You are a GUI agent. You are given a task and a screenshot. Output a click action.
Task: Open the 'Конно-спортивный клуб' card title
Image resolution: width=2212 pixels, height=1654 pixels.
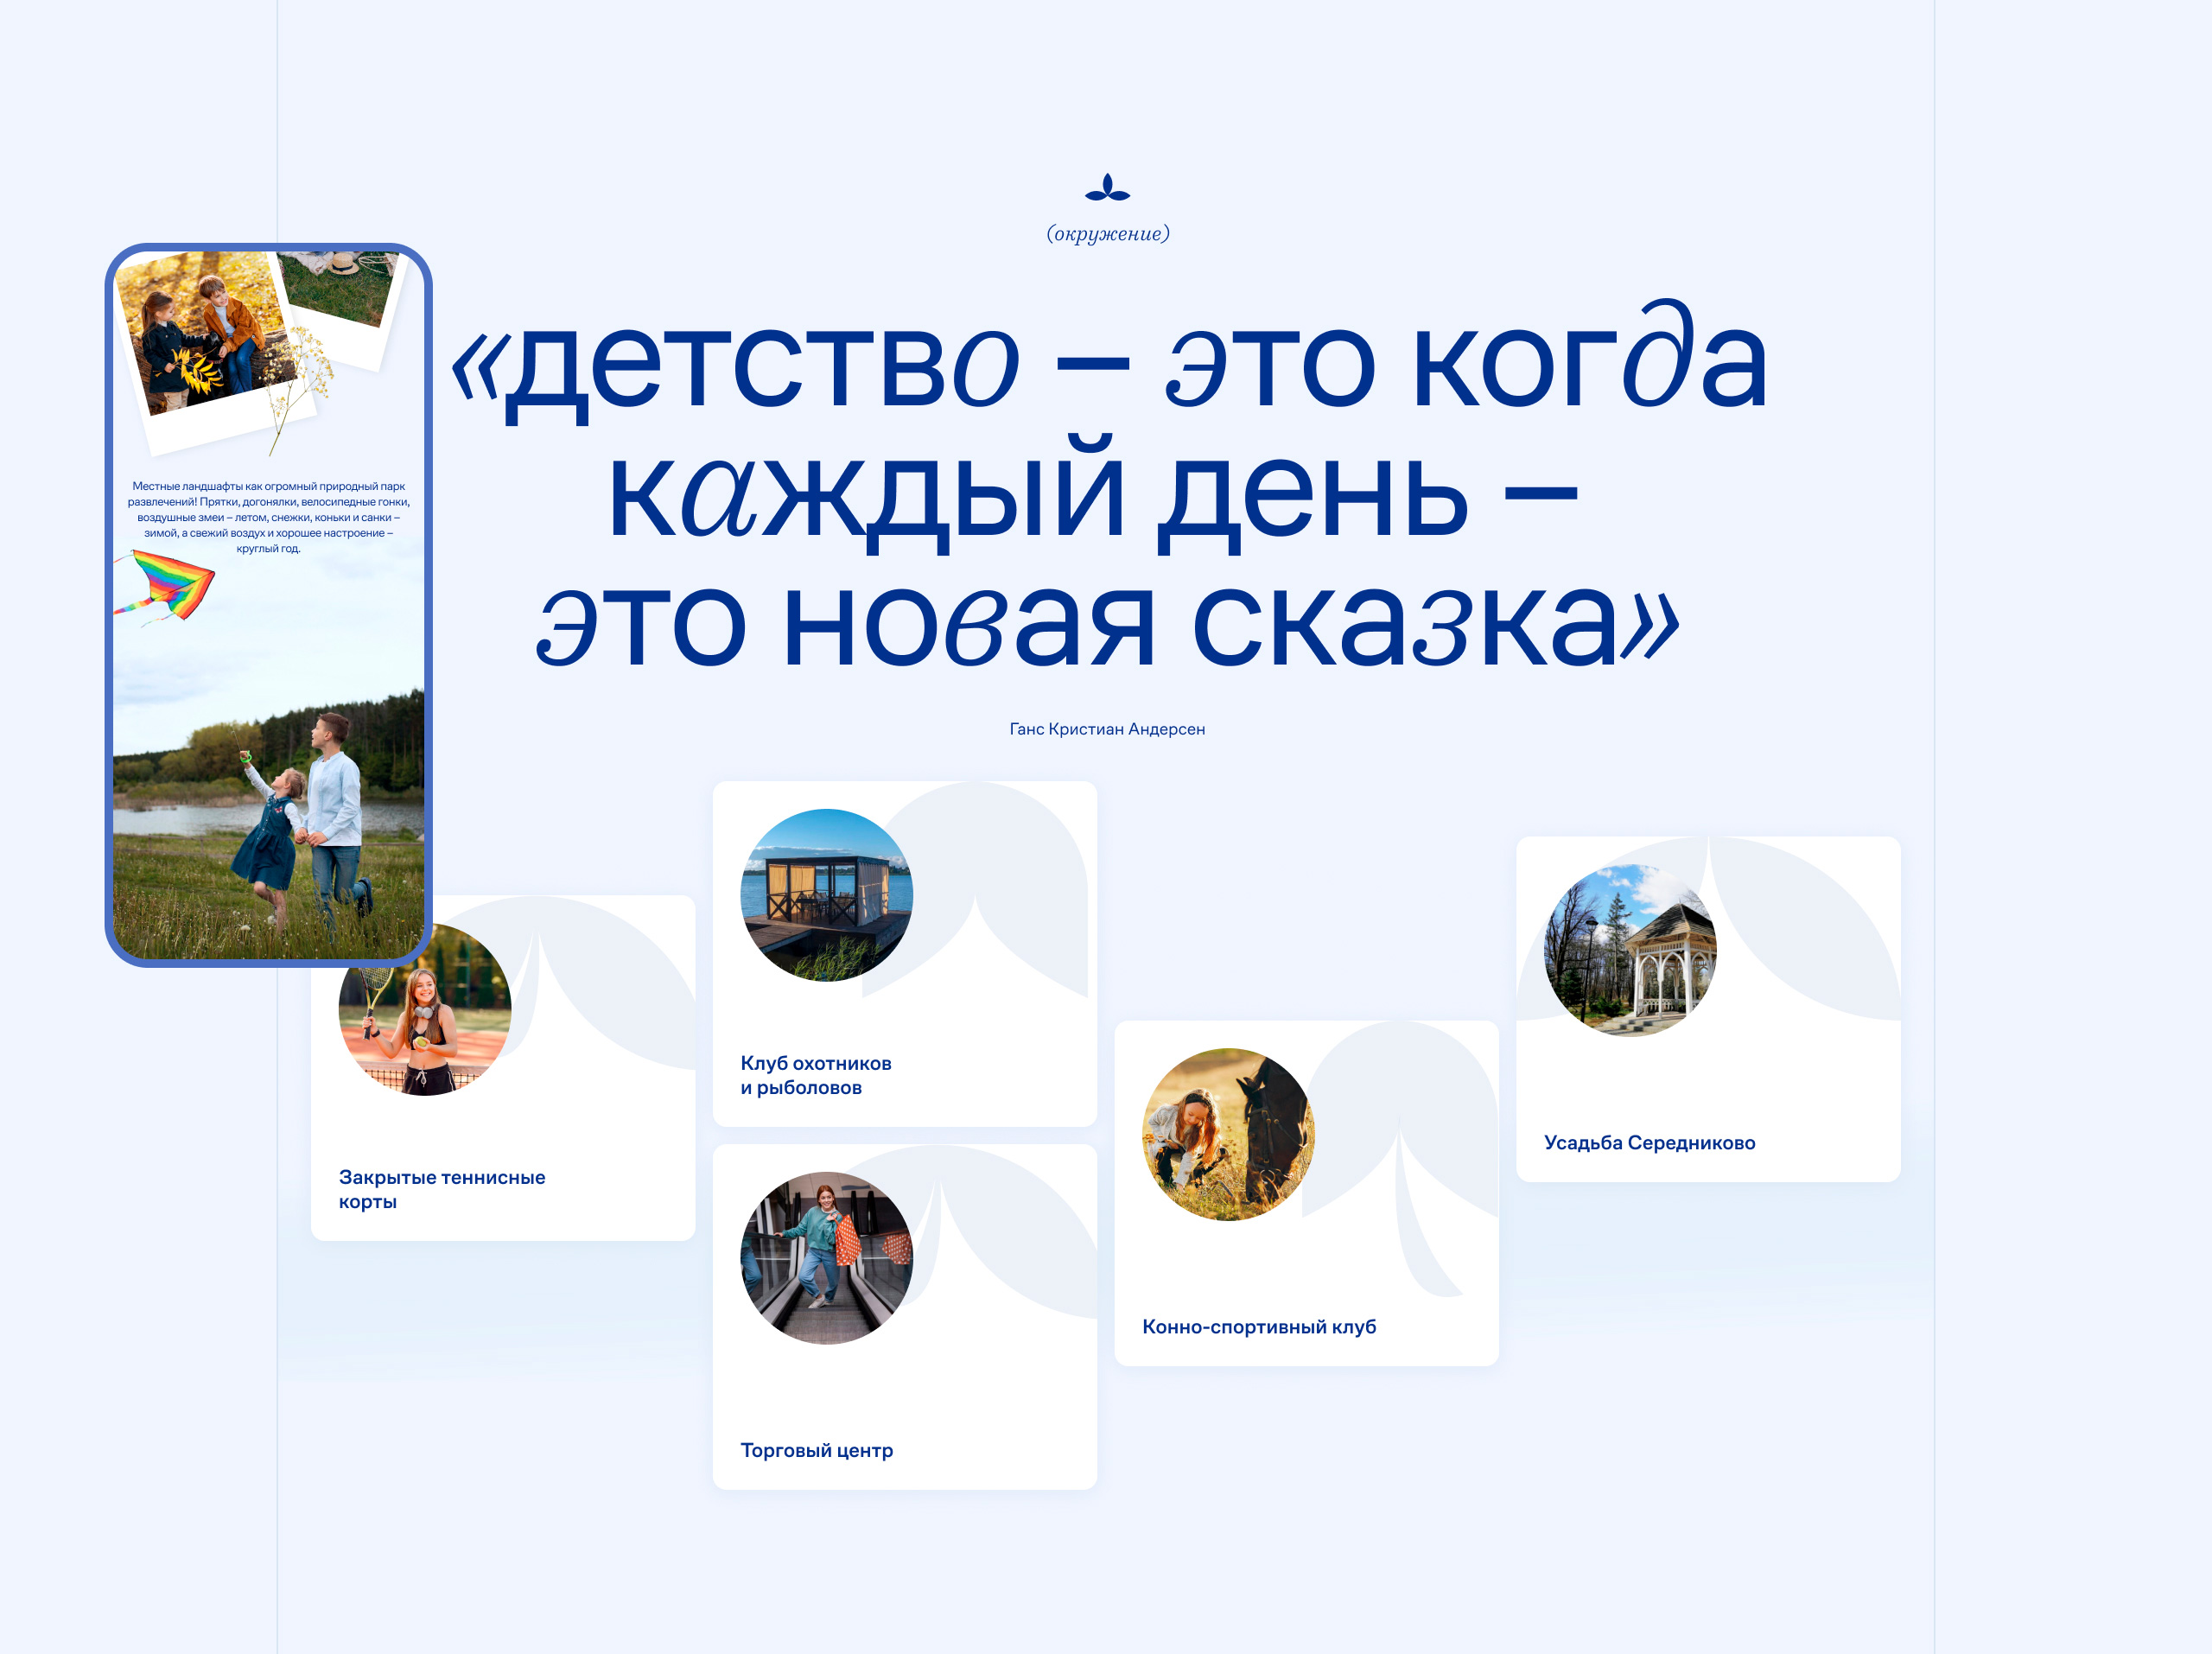click(1259, 1326)
